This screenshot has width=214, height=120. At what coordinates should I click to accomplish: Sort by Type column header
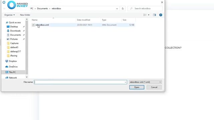click(x=104, y=20)
